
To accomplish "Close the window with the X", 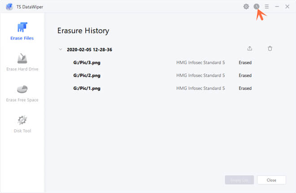I will tap(287, 7).
